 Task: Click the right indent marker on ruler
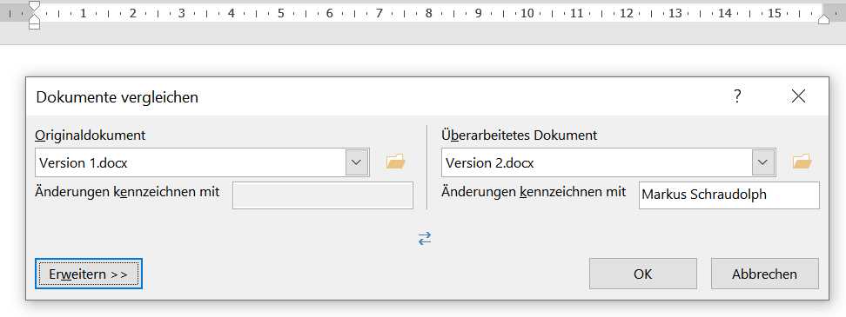coord(823,19)
